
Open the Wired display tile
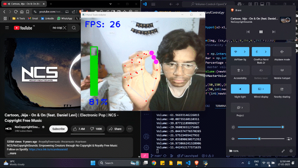click(x=261, y=89)
